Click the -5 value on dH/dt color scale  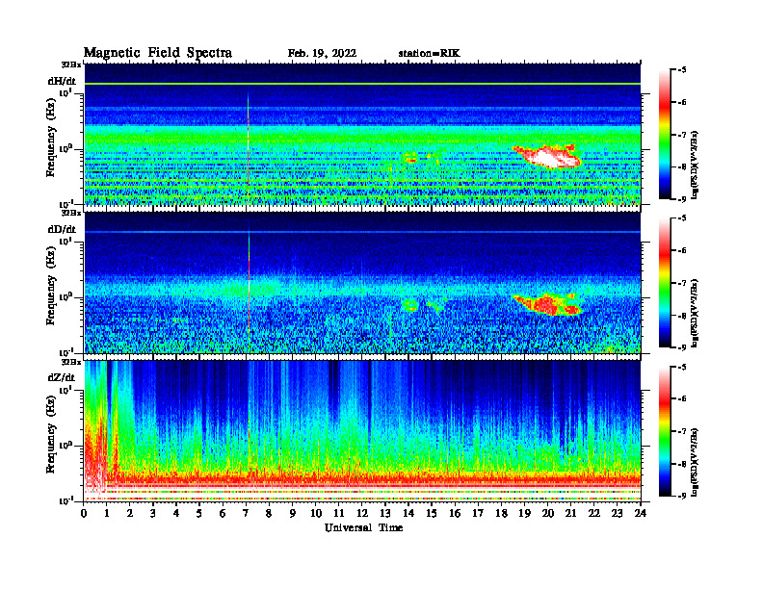[681, 70]
